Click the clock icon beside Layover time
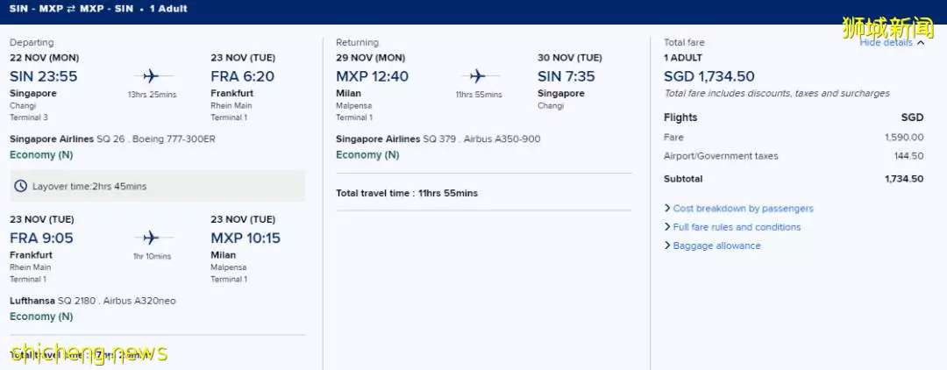 tap(20, 186)
